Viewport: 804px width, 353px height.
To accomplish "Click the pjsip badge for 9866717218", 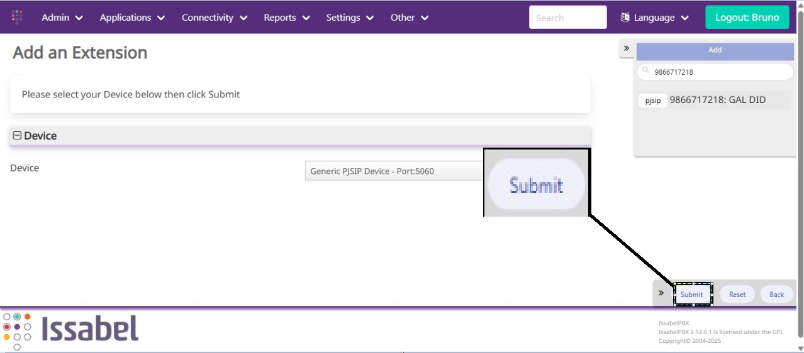I will 653,100.
